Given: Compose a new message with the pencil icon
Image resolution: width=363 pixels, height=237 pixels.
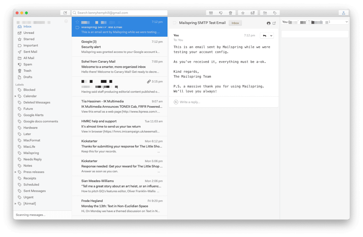Looking at the screenshot, I should tap(65, 13).
